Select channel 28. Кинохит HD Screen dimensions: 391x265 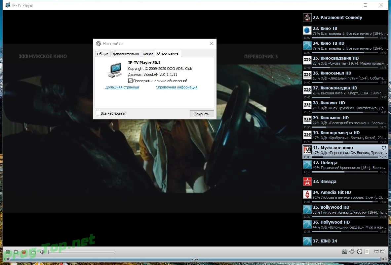(x=345, y=107)
